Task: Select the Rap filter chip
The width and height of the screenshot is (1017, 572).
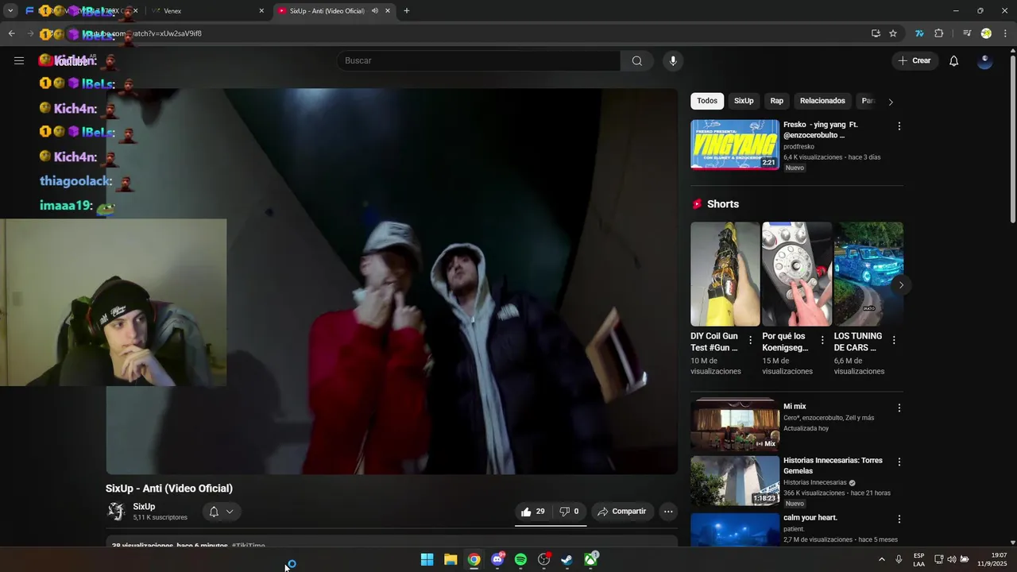Action: point(777,101)
